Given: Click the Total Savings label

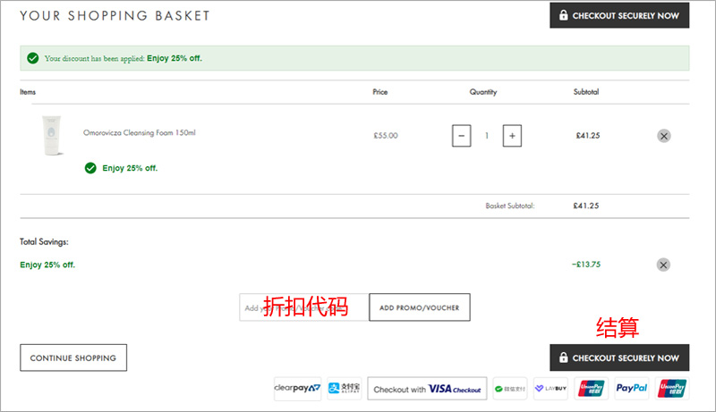Looking at the screenshot, I should (x=44, y=242).
